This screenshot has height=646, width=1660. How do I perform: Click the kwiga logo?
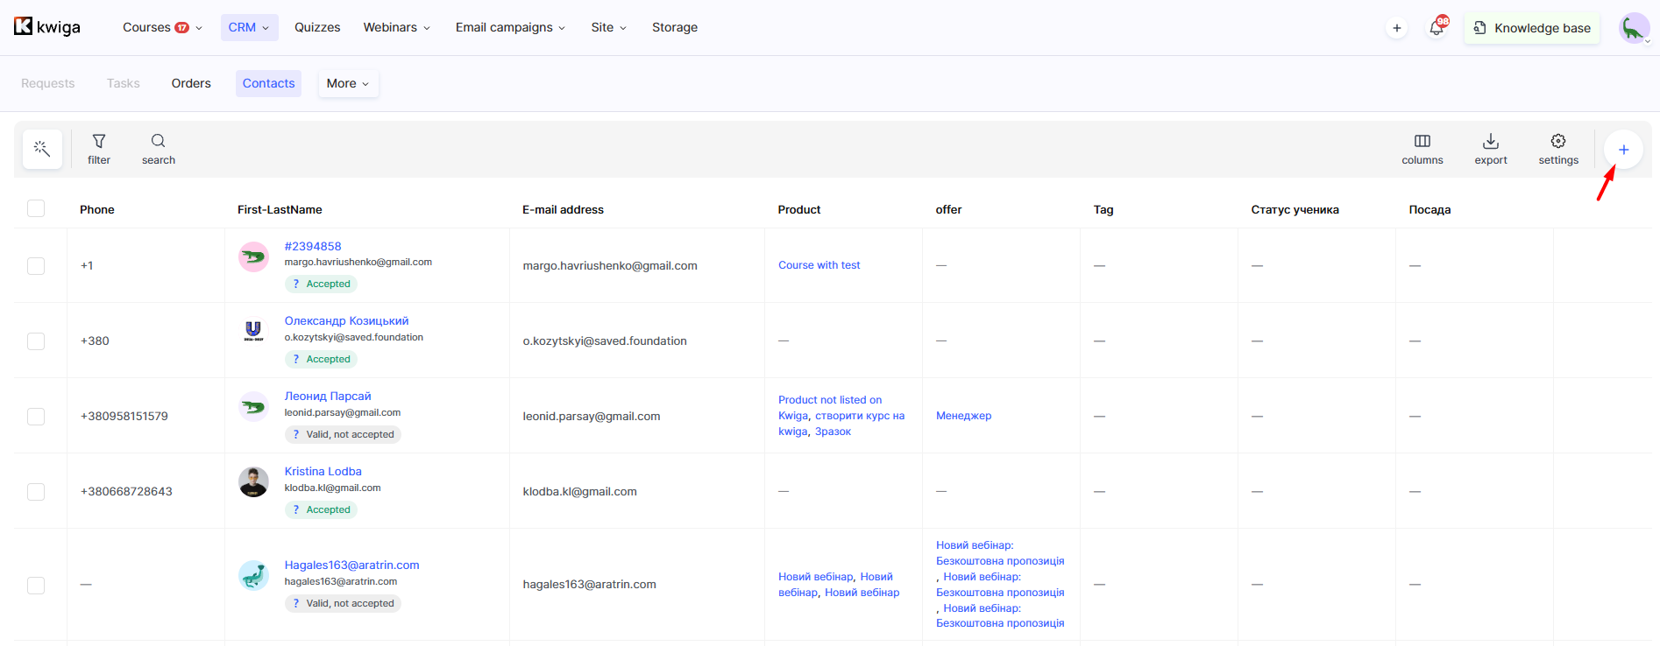pyautogui.click(x=47, y=27)
